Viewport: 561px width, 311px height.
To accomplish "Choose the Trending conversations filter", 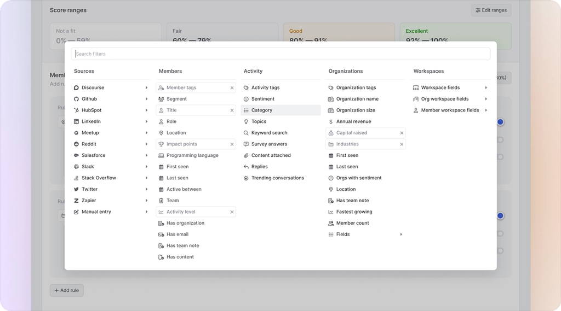I will [281, 178].
